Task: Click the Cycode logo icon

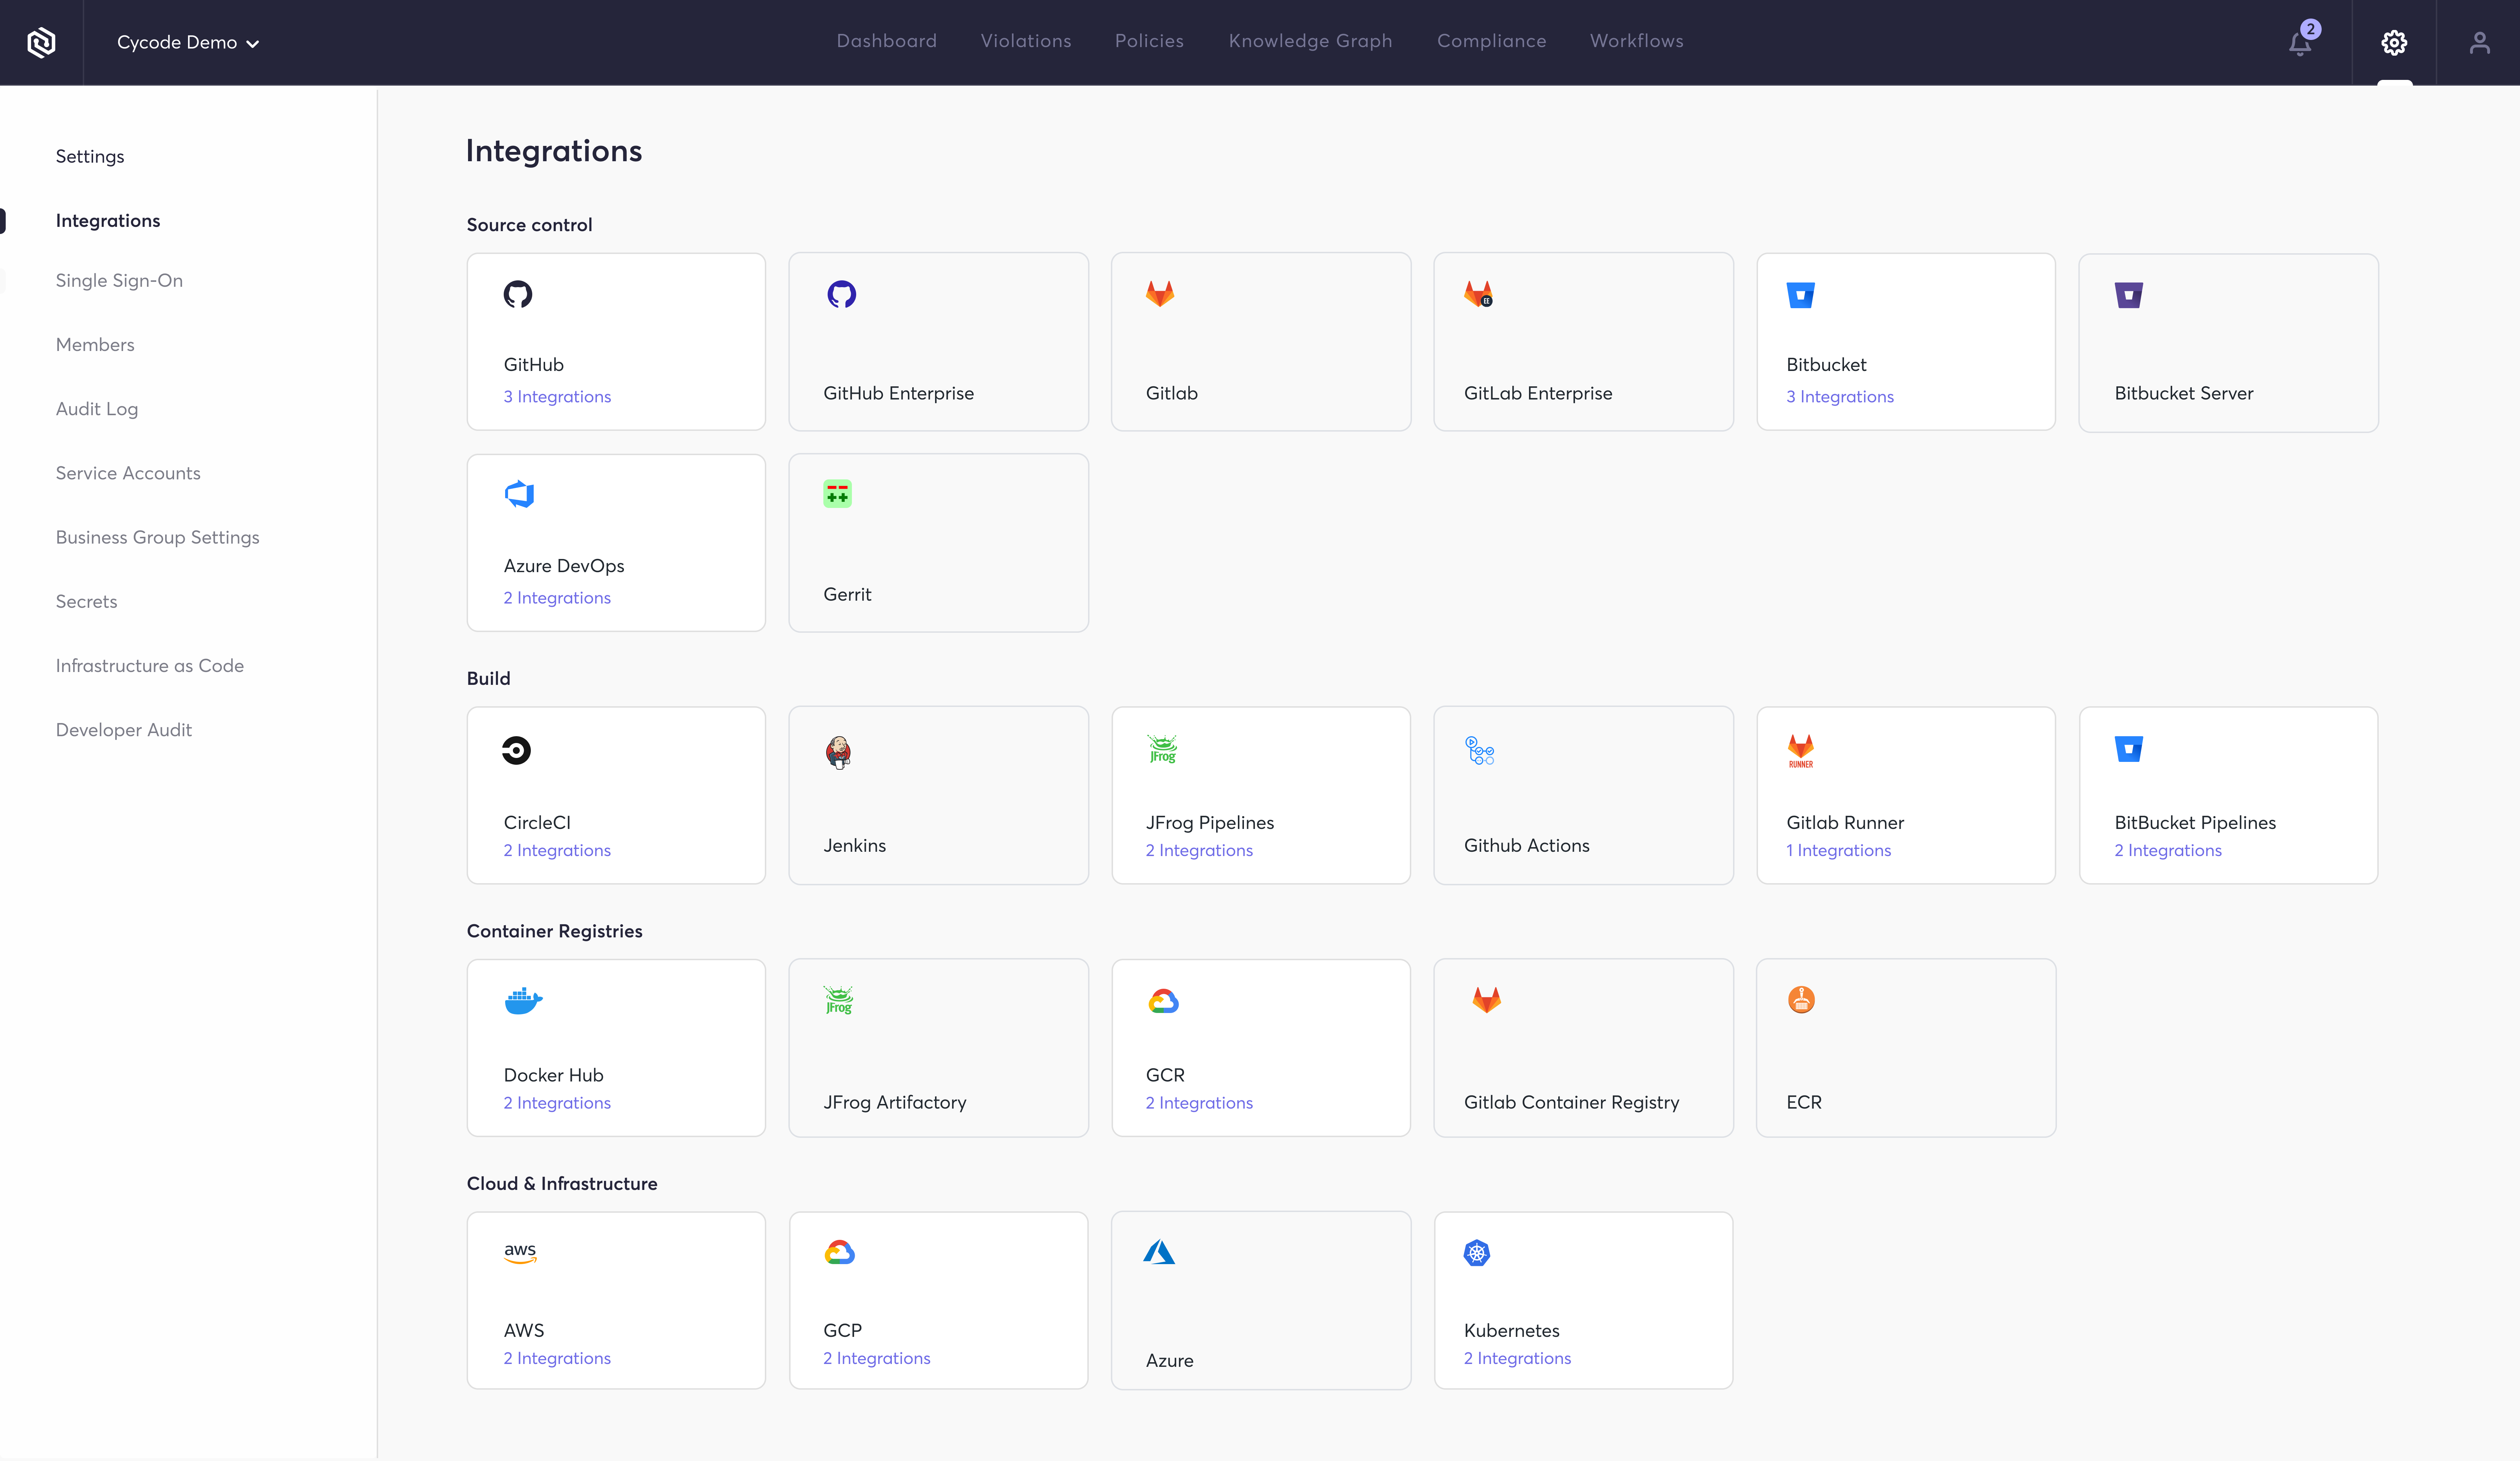Action: pos(41,43)
